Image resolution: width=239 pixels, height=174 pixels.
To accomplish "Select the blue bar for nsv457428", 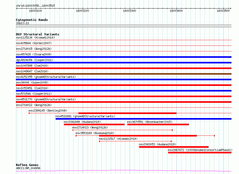I will (x=124, y=57).
